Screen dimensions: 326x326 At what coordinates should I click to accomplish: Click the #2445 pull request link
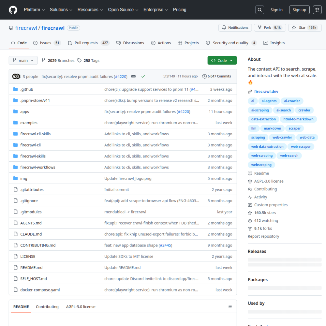click(165, 245)
